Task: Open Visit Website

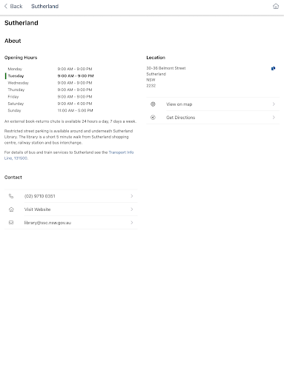Action: [71, 209]
